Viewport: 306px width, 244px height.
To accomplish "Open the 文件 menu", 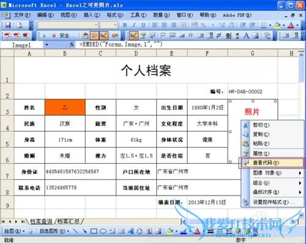I will click(22, 15).
